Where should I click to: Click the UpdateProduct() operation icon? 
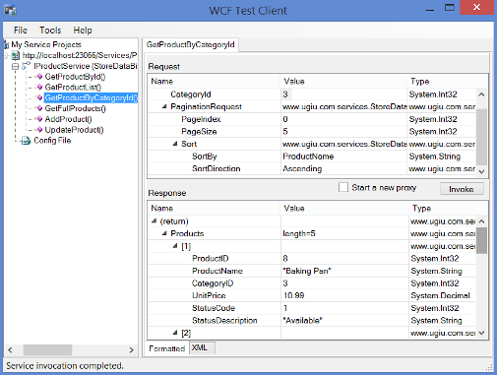click(x=39, y=130)
